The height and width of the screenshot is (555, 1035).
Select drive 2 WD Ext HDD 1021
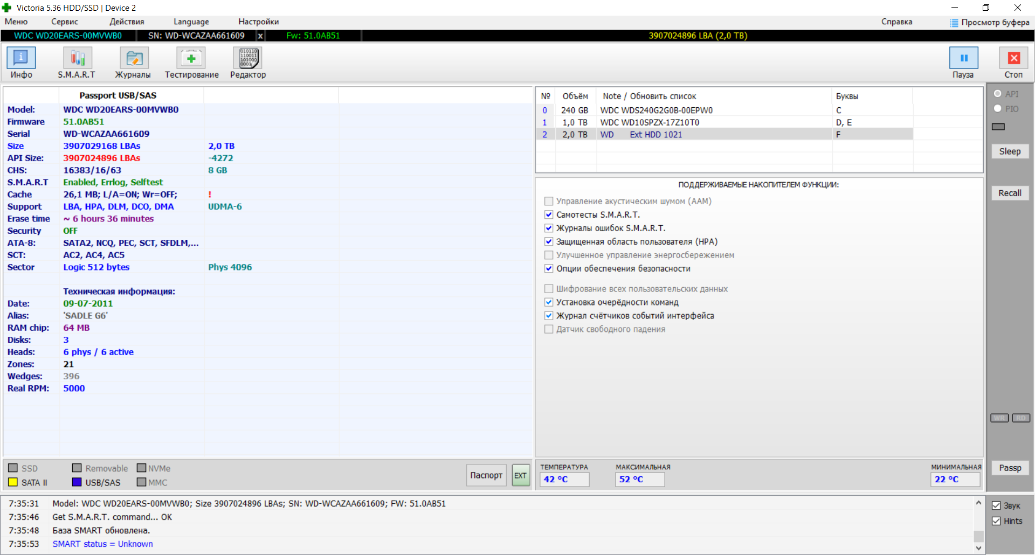point(724,135)
